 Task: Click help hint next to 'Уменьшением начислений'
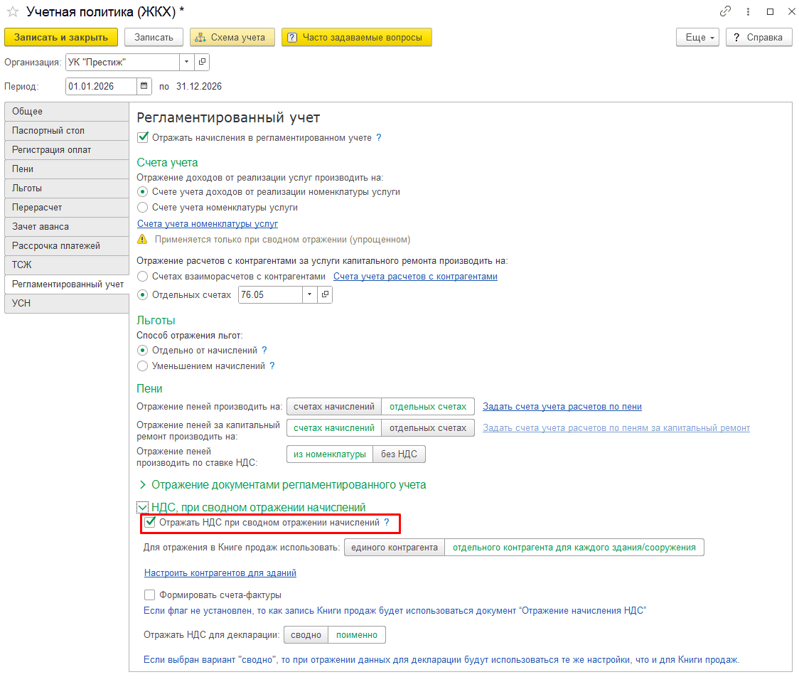click(x=272, y=366)
